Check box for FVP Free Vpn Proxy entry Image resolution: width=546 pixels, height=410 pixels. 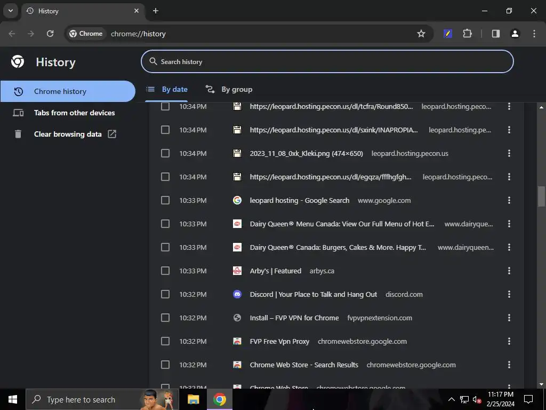pos(165,341)
